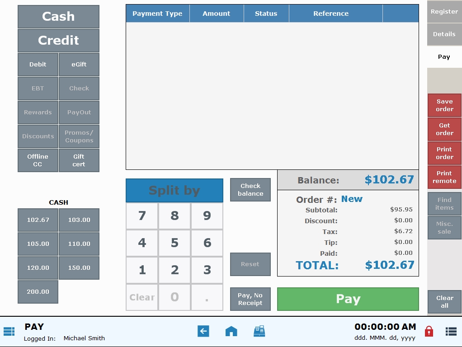Lock the terminal with the red padlock
Image resolution: width=462 pixels, height=347 pixels.
tap(429, 331)
